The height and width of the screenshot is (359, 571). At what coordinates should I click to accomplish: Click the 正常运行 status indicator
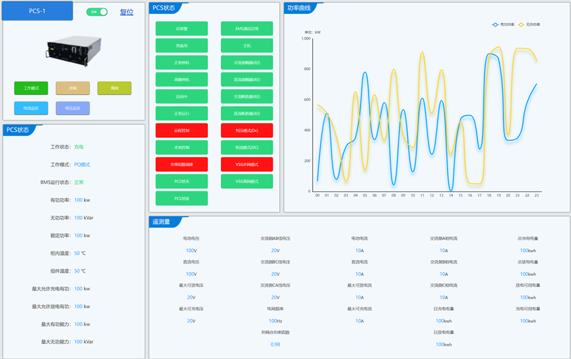point(182,114)
